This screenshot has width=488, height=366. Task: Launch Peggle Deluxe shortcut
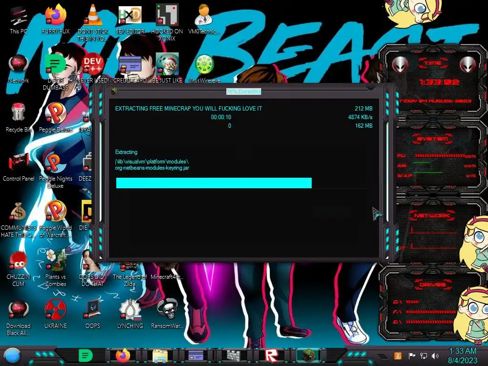click(56, 118)
